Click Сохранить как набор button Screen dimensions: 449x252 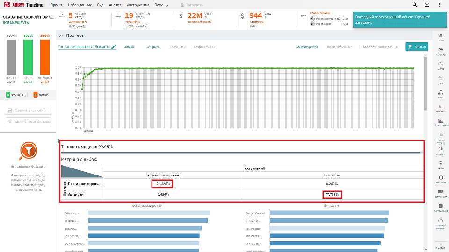click(x=28, y=110)
